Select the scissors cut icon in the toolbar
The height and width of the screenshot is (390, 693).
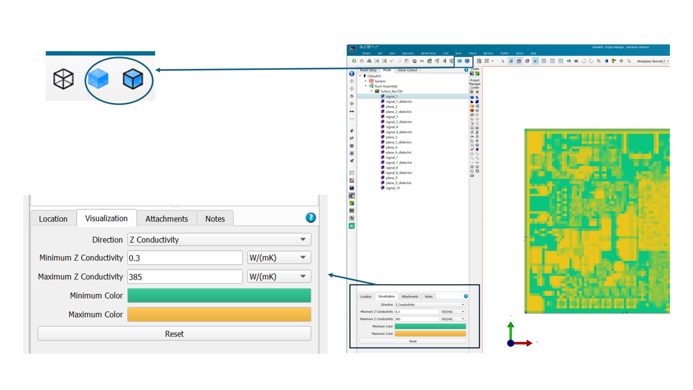pos(391,61)
